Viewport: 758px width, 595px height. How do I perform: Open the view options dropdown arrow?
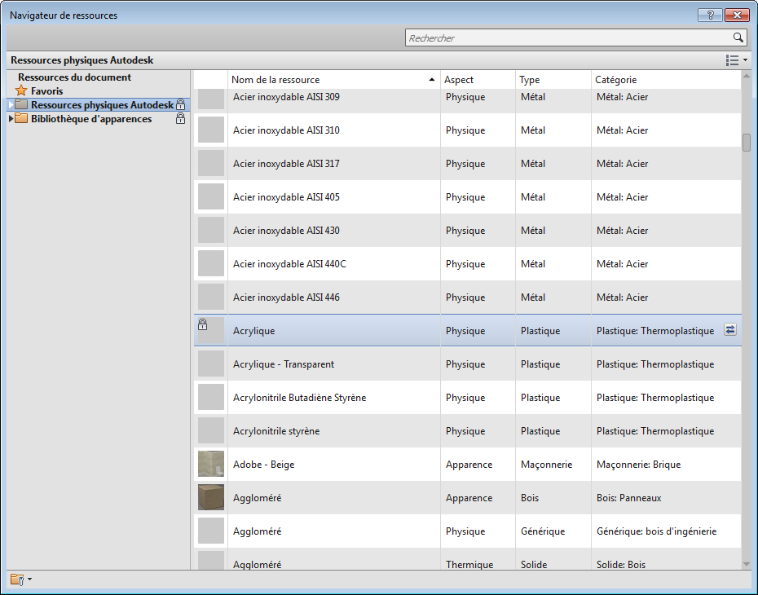(x=745, y=60)
